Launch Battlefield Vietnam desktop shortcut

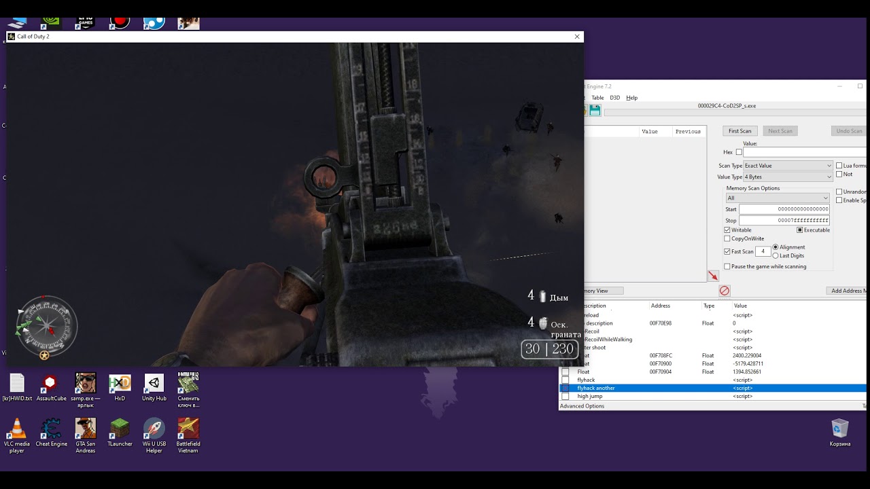188,436
